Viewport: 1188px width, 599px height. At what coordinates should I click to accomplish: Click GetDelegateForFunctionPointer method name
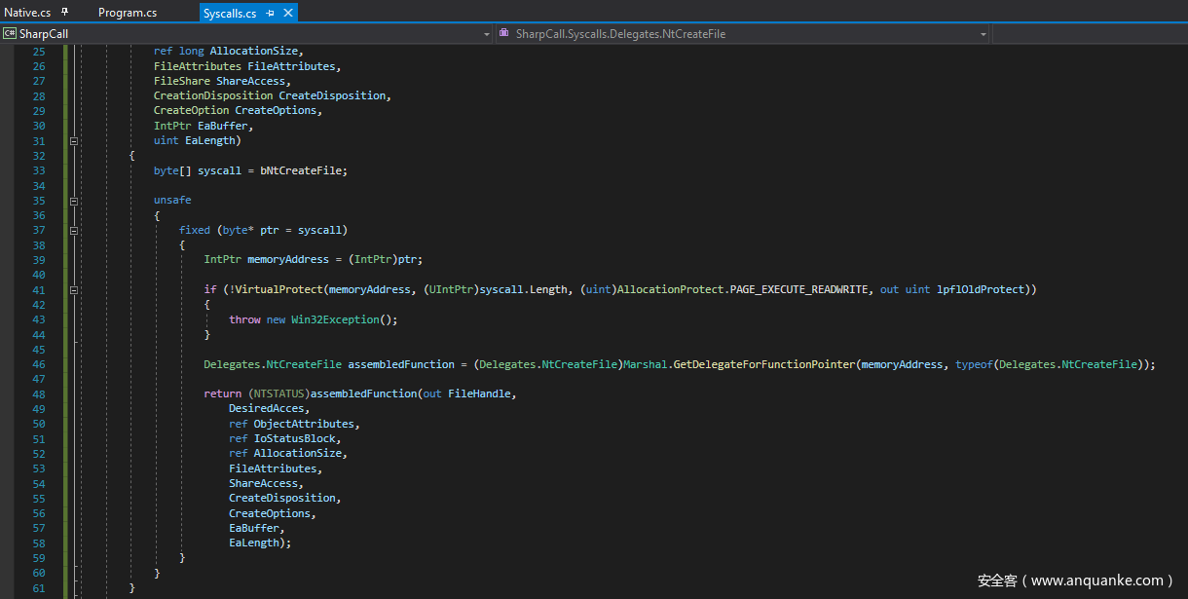click(762, 364)
